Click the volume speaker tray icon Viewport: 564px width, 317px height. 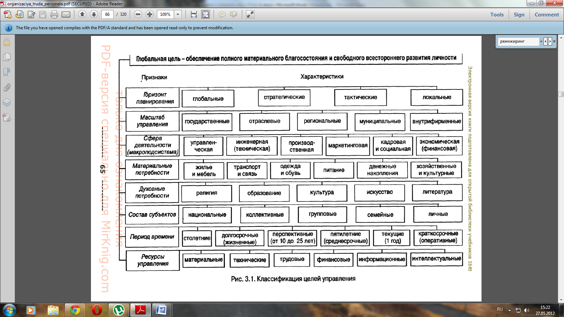click(527, 310)
